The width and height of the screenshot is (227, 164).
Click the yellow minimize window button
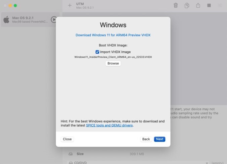pos(10,5)
